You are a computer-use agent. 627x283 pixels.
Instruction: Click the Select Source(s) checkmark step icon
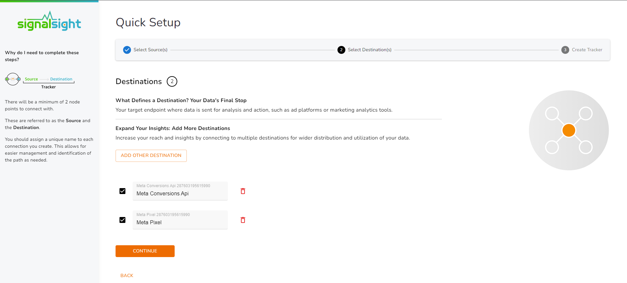point(127,50)
